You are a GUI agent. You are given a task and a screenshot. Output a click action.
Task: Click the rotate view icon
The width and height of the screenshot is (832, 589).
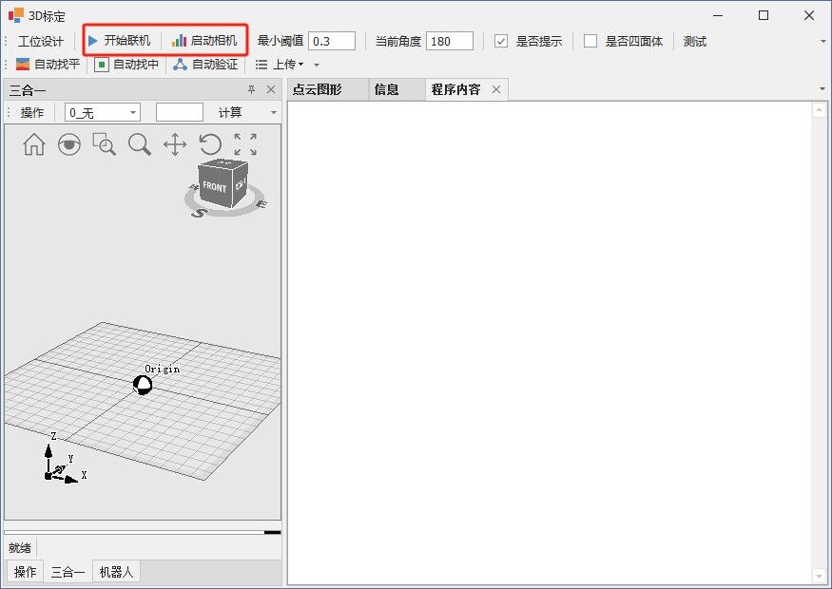[x=210, y=144]
